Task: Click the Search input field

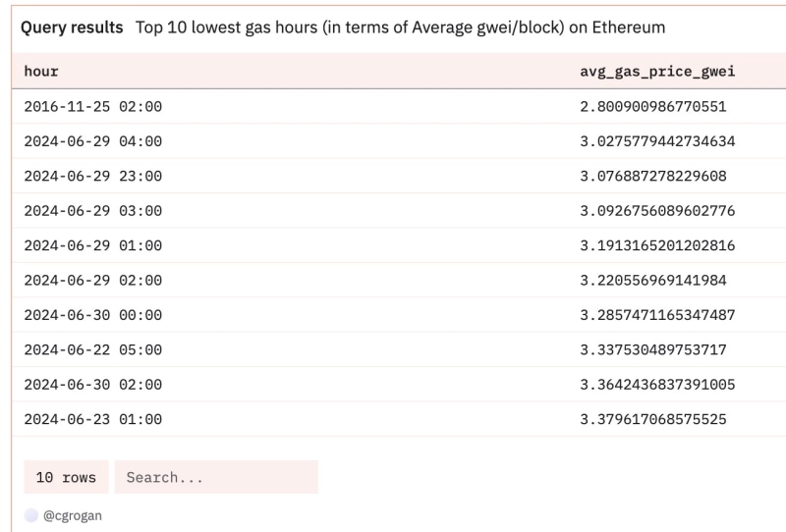Action: coord(215,477)
